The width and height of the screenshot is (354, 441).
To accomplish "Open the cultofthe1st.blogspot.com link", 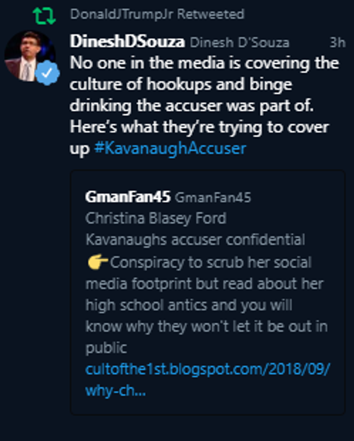I will click(208, 369).
